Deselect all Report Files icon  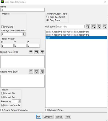[x=42, y=52]
